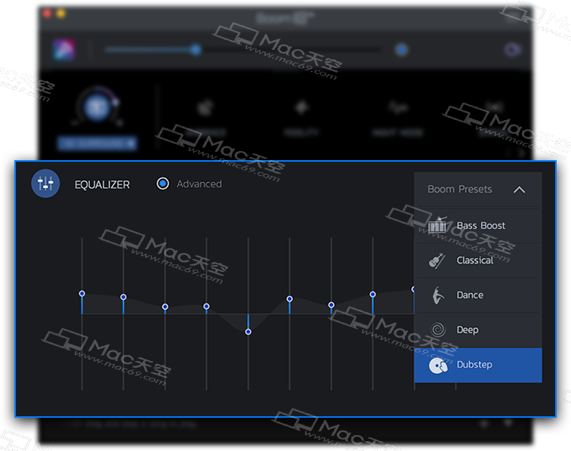Click the Boom Presets chevron arrow
571x451 pixels.
pos(520,190)
